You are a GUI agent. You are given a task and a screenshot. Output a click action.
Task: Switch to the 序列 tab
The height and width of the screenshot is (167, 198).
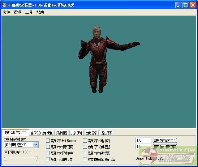pos(76,133)
